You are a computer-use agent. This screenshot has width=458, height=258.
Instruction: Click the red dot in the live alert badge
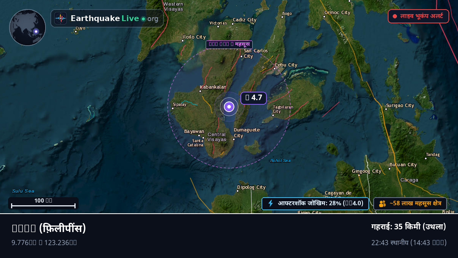395,16
